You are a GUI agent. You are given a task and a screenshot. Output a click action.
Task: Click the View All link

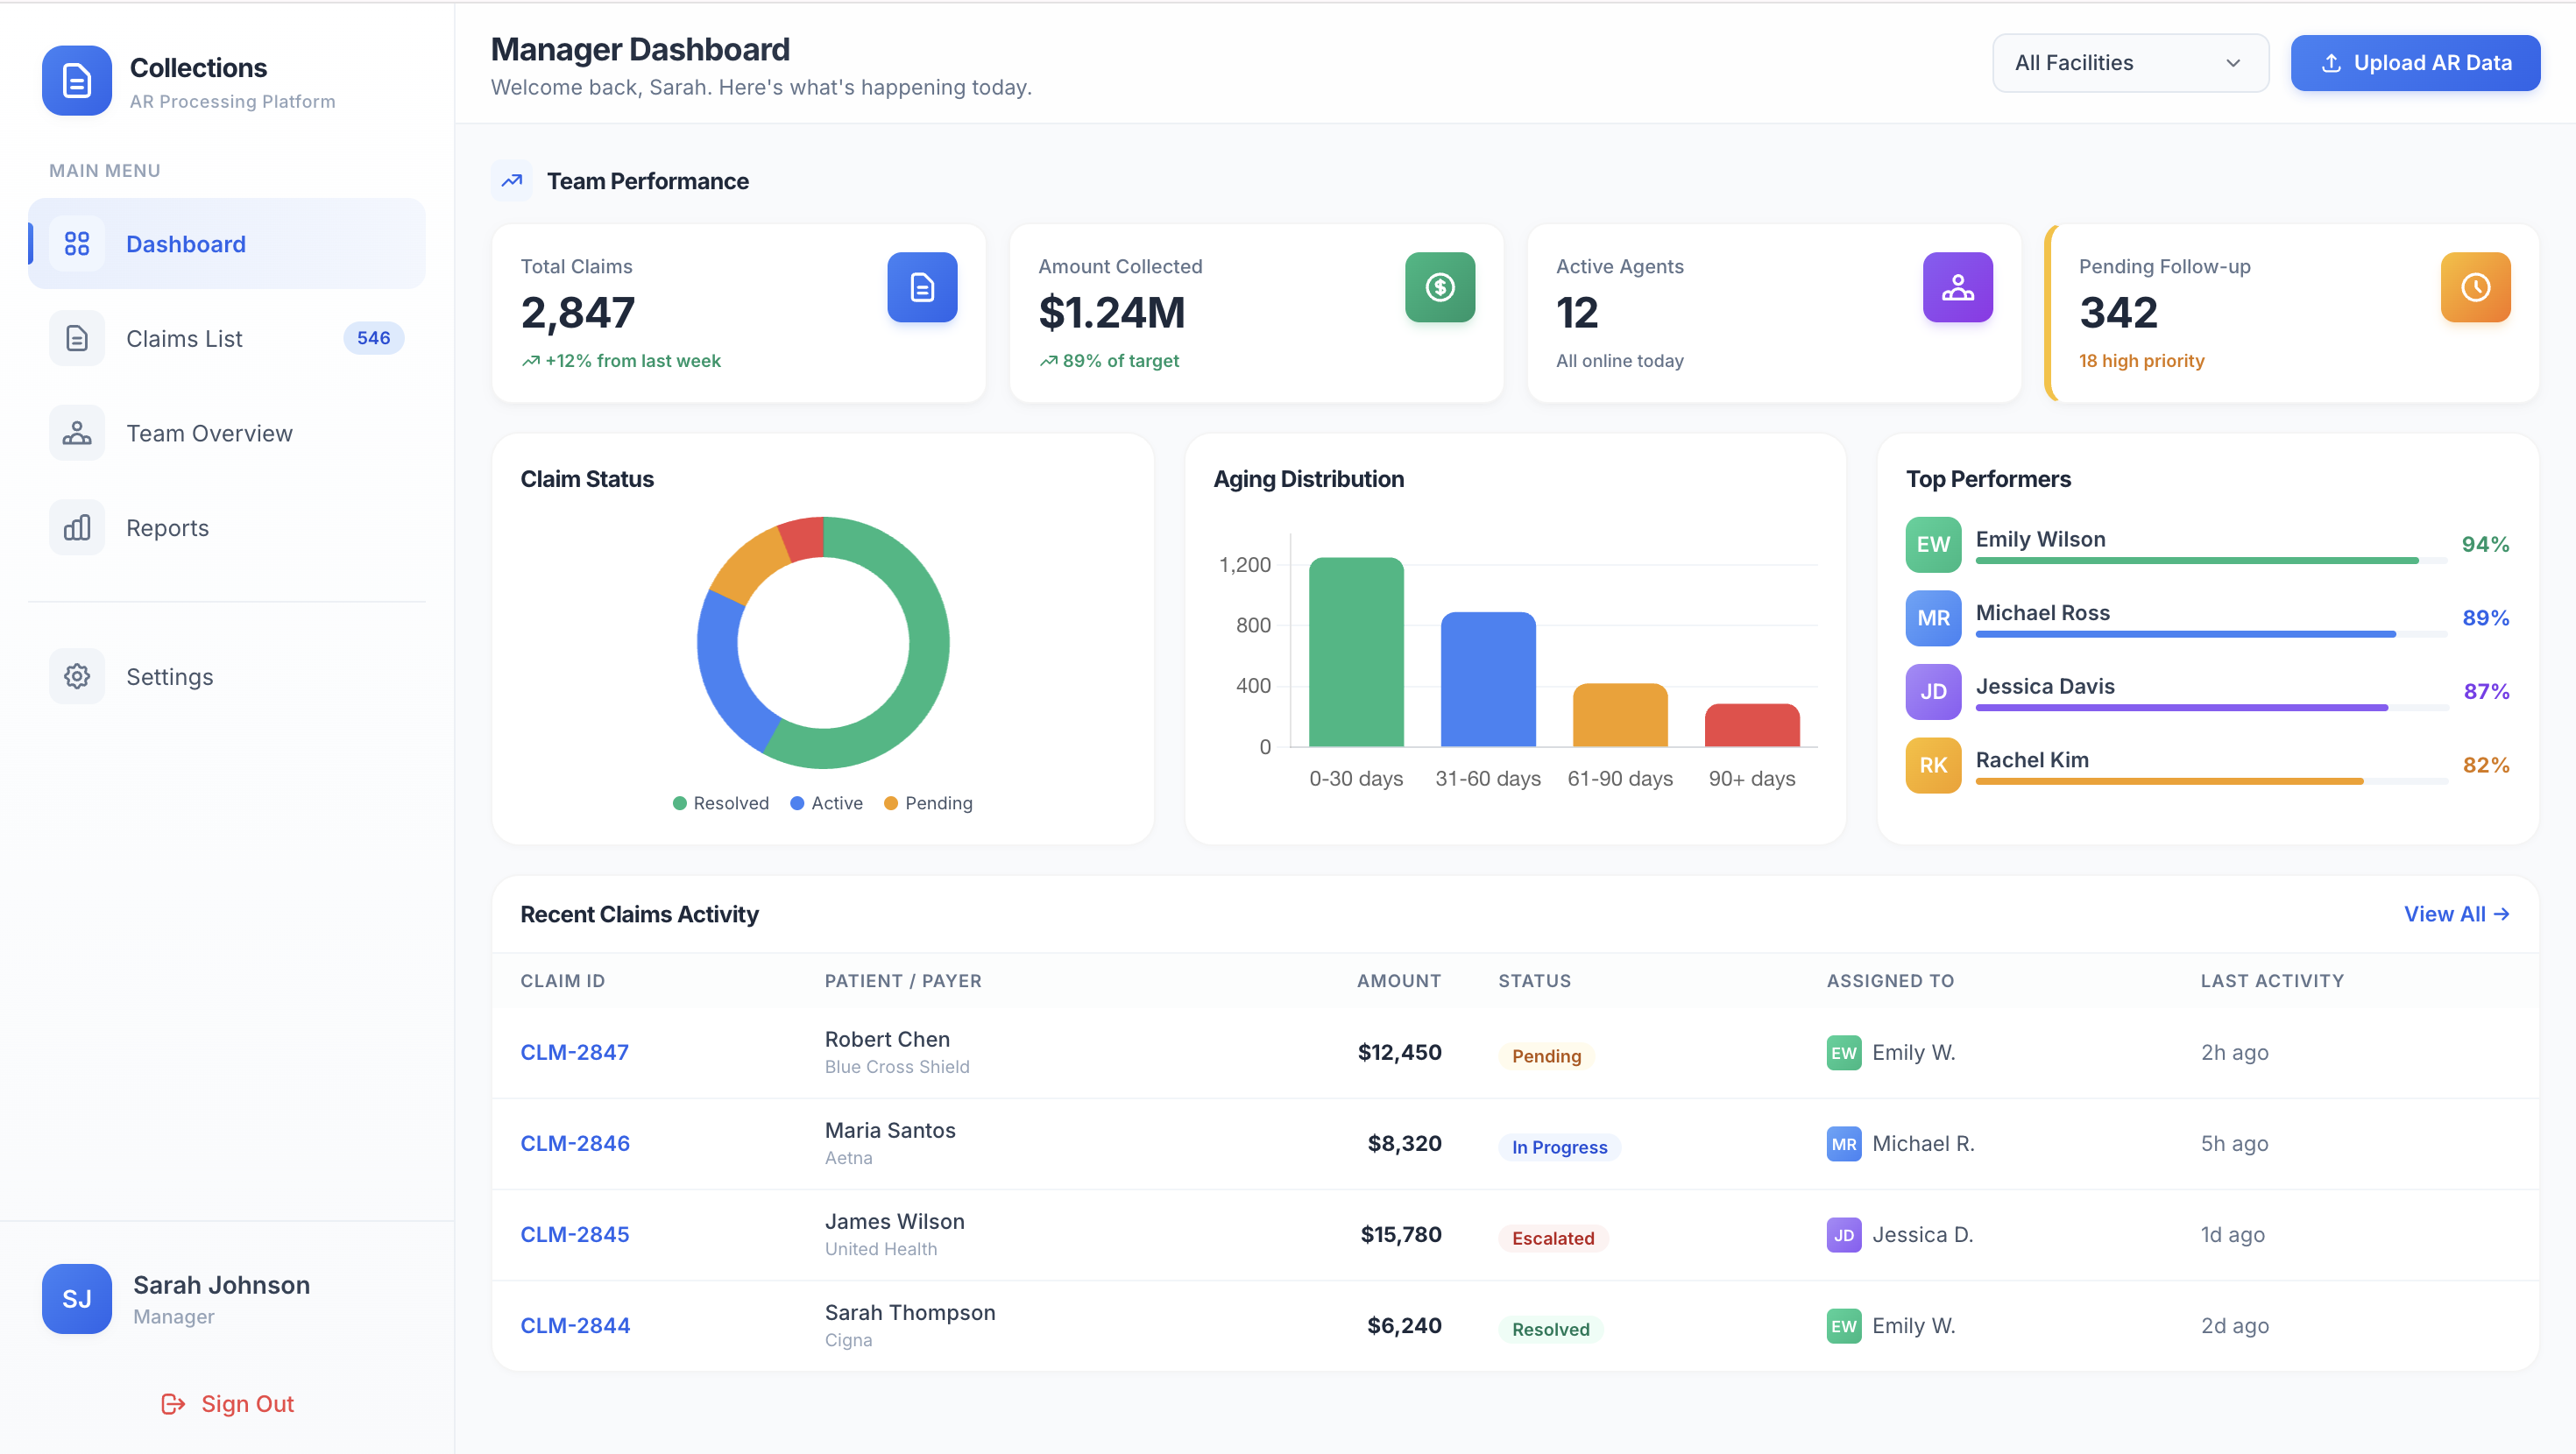pyautogui.click(x=2456, y=914)
